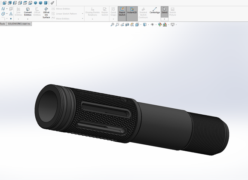
Task: Select the Sketch Fillet tool
Action: 3,18
